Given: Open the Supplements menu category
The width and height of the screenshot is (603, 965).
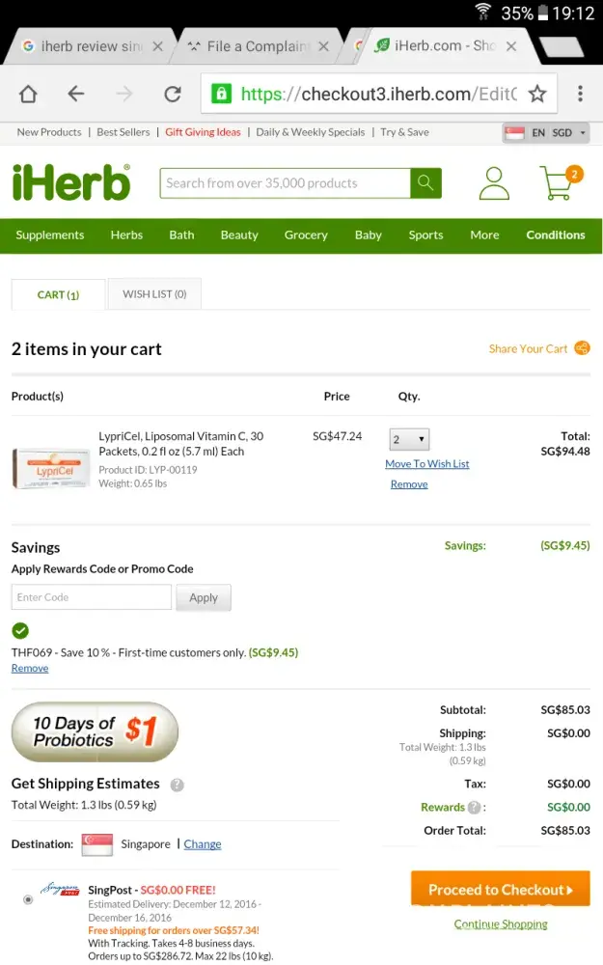Looking at the screenshot, I should 50,235.
